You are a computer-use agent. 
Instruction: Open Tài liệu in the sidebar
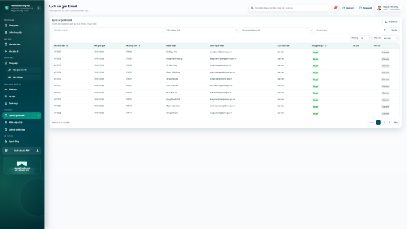(22, 97)
